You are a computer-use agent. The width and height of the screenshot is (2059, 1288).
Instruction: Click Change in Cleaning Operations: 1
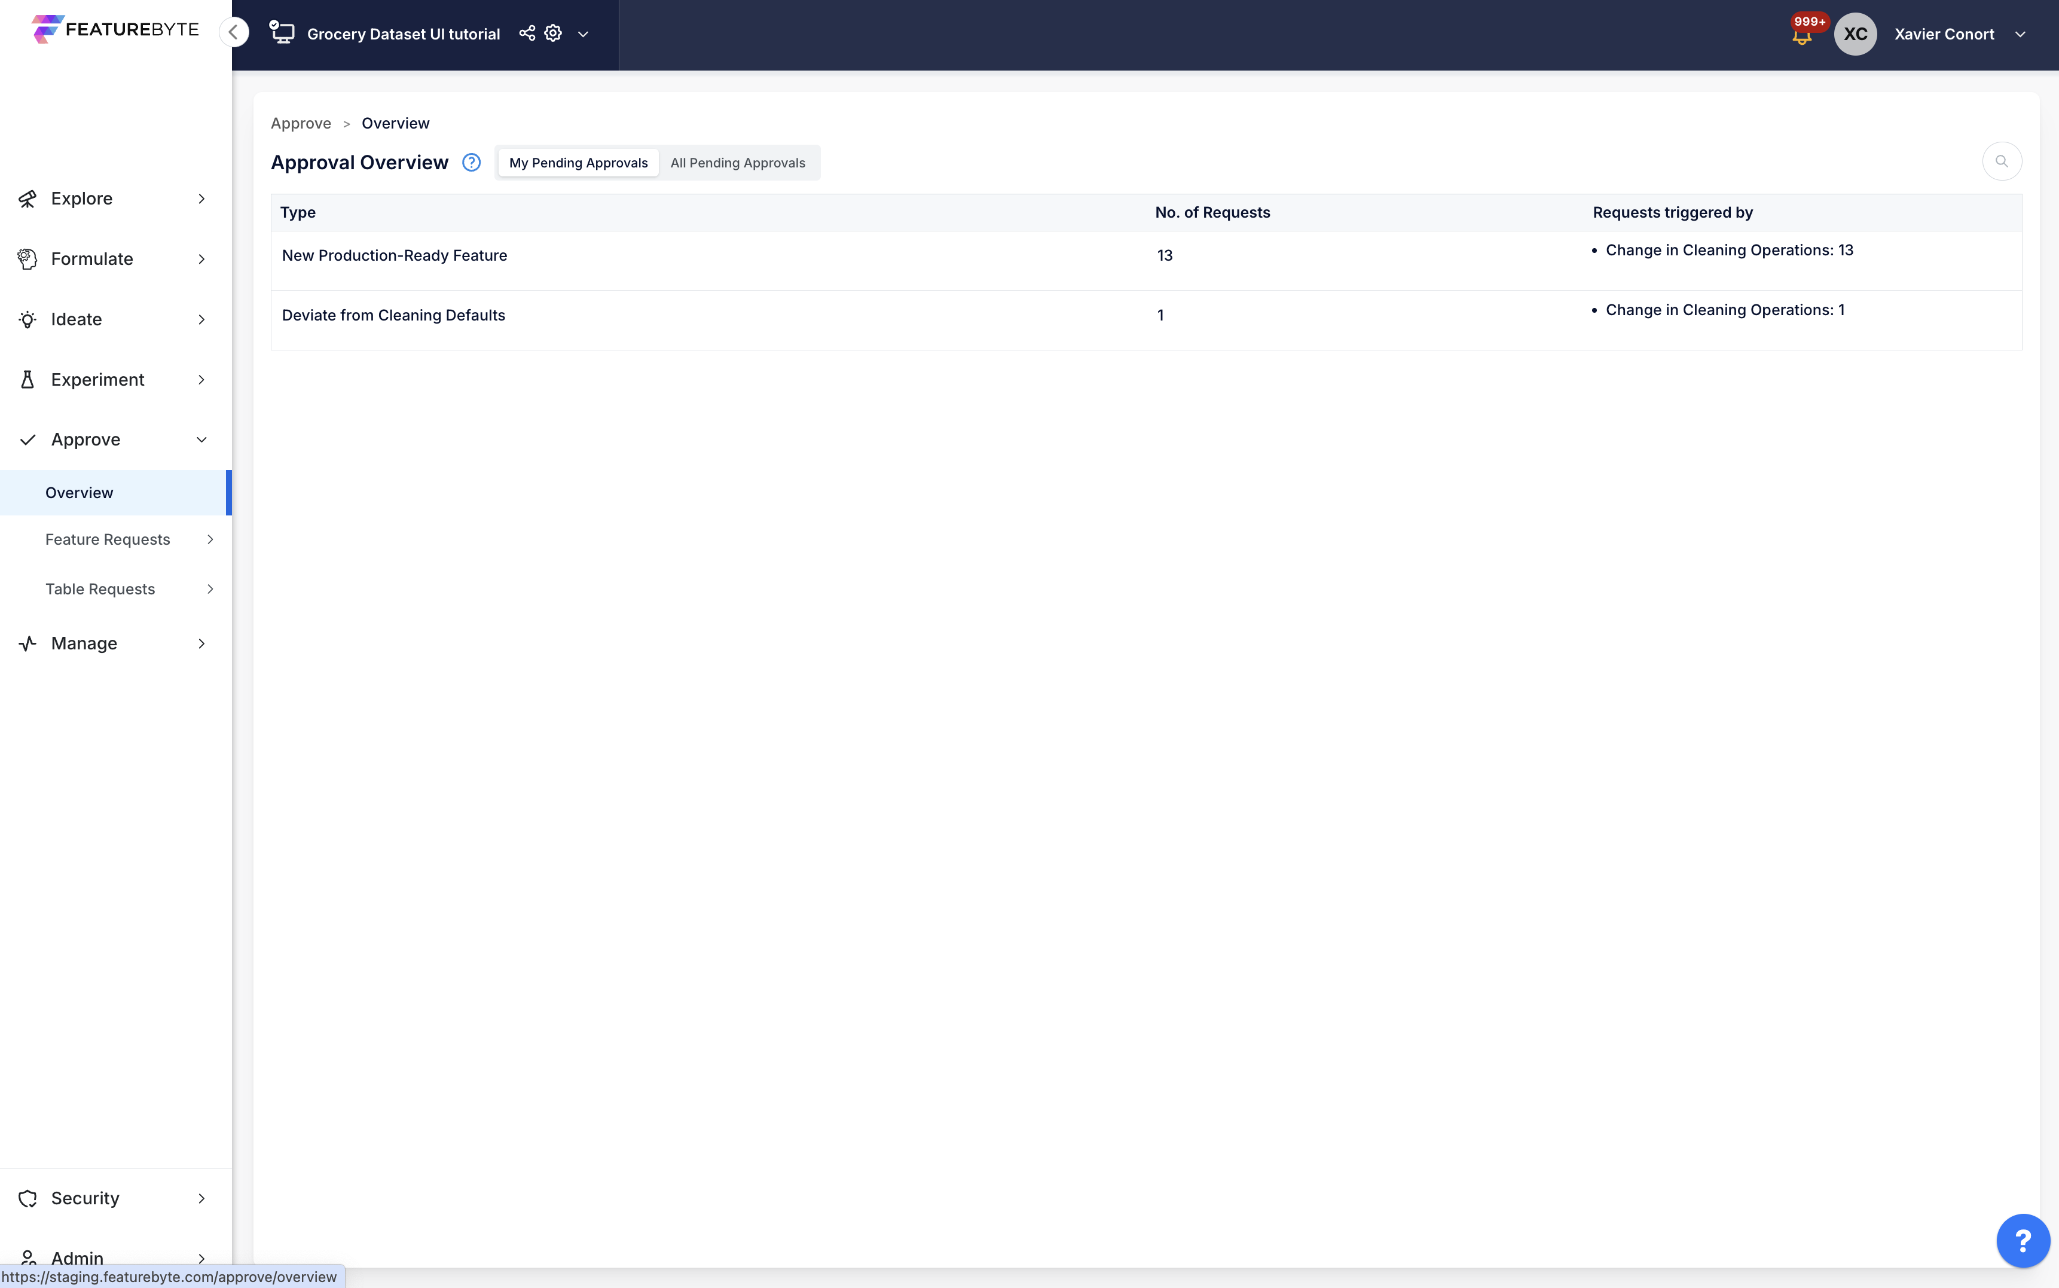[x=1724, y=310]
